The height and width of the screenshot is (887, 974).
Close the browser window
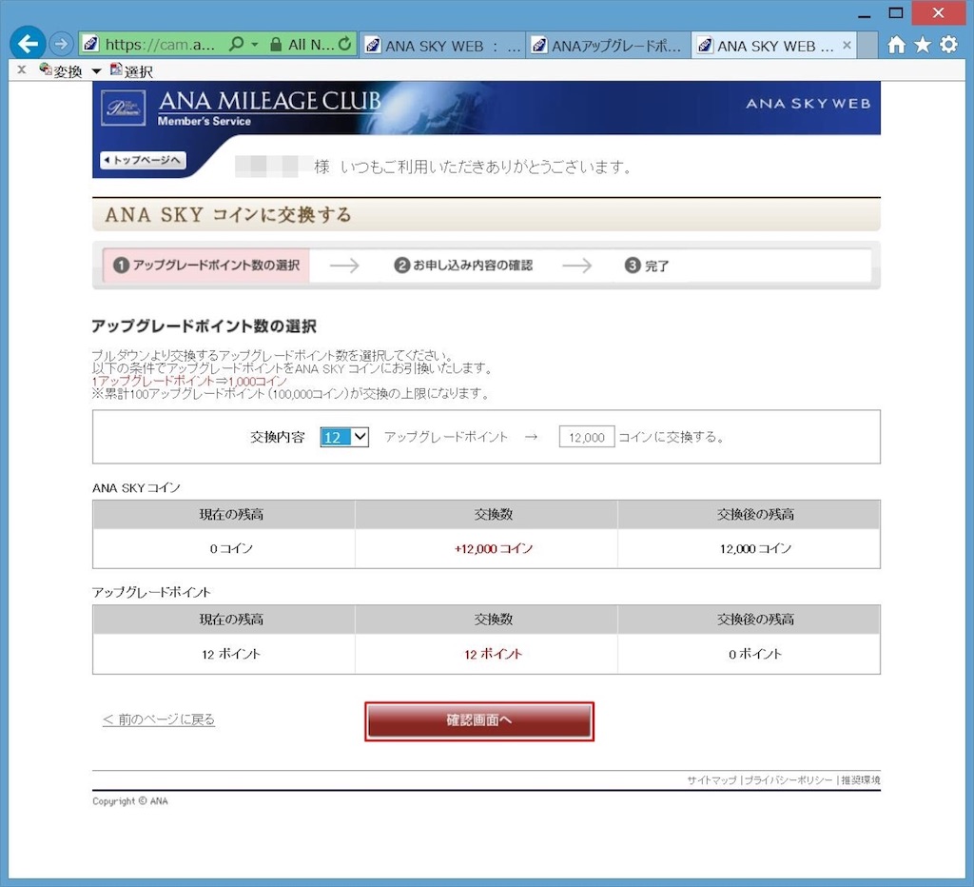(x=938, y=13)
